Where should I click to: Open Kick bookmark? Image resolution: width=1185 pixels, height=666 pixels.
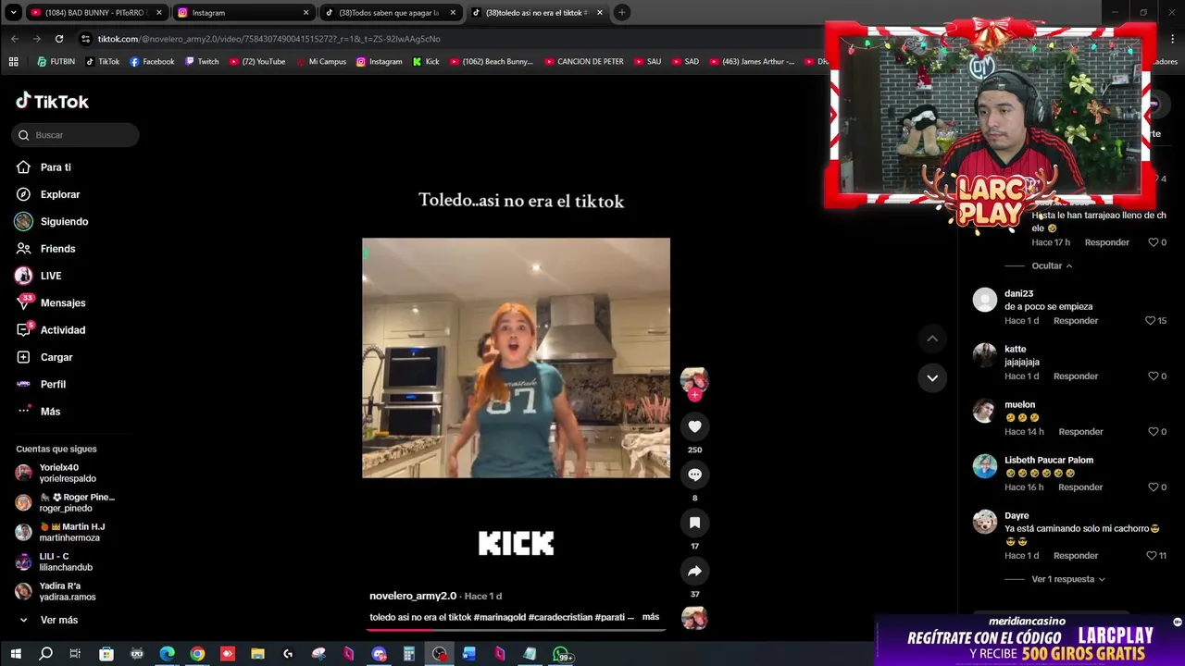[426, 62]
